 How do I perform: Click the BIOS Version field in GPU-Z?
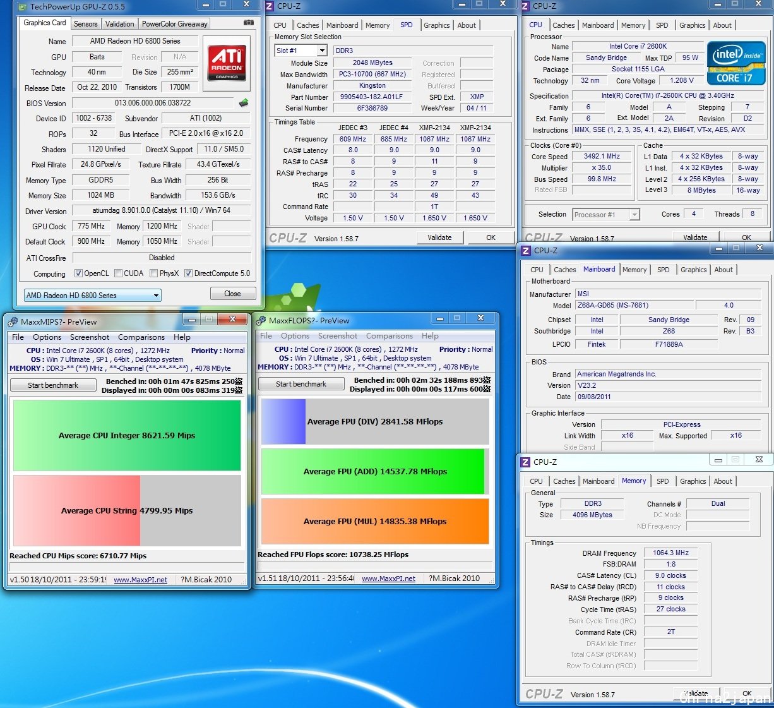[x=153, y=103]
